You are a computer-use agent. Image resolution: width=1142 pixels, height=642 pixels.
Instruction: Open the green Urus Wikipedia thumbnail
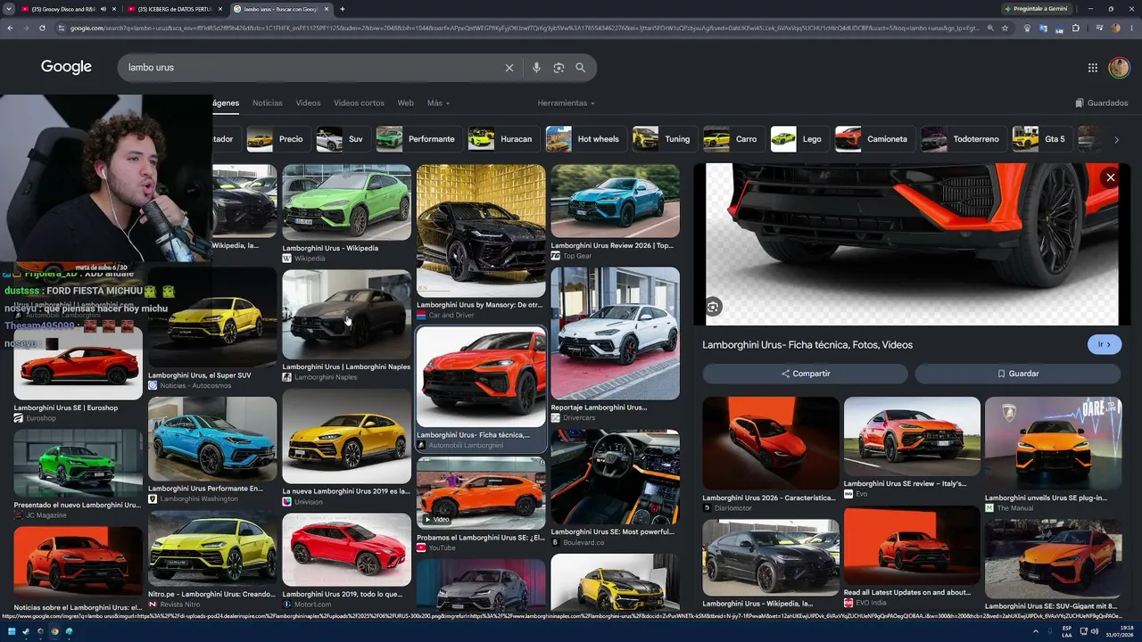(347, 202)
